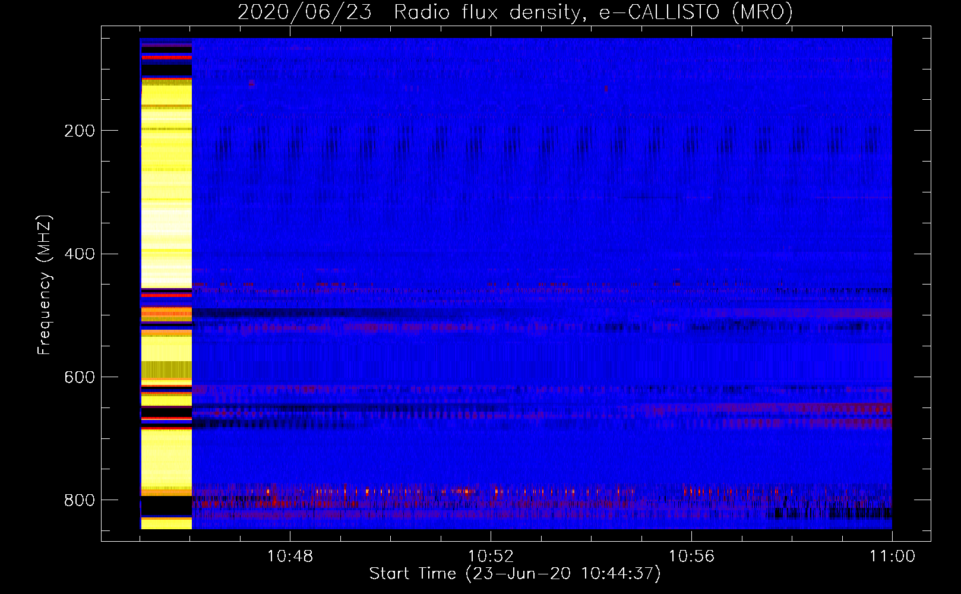
Task: Click the plot title '2020/06/23 Radio flux density, e-CALLISTO (MRO)'
Action: [515, 12]
